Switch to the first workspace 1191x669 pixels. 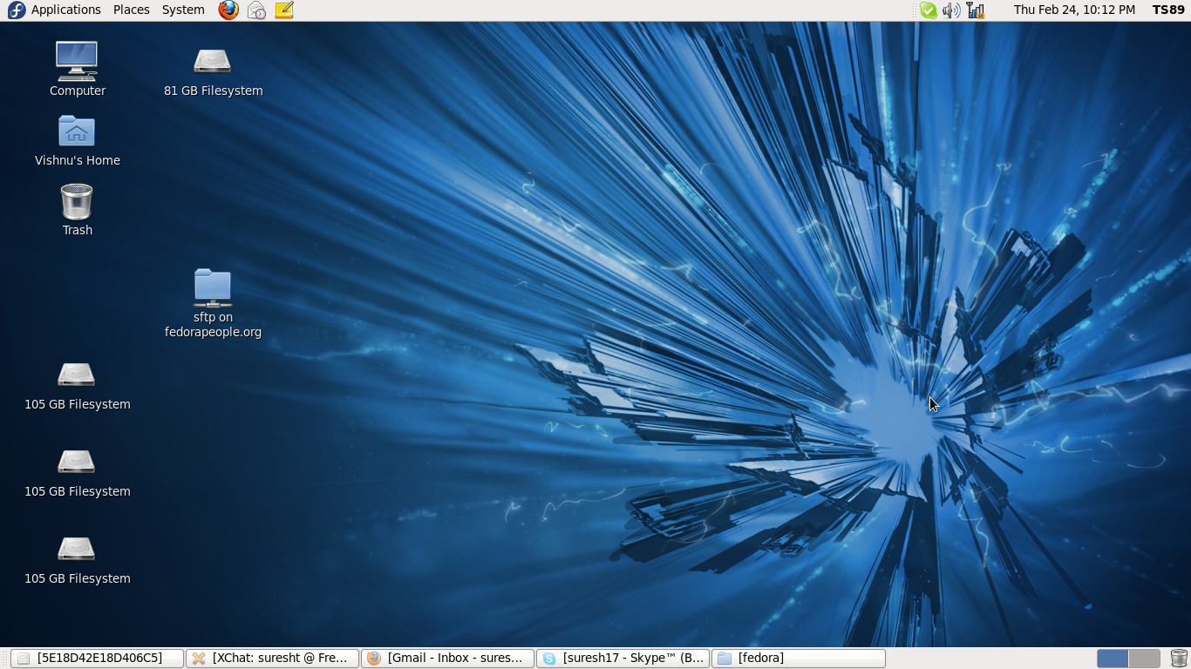(1113, 659)
